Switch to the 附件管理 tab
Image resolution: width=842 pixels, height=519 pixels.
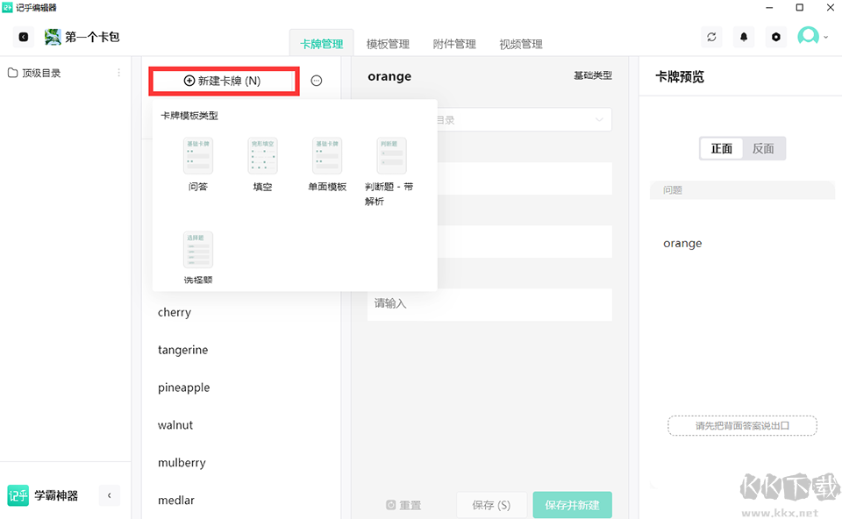[454, 44]
